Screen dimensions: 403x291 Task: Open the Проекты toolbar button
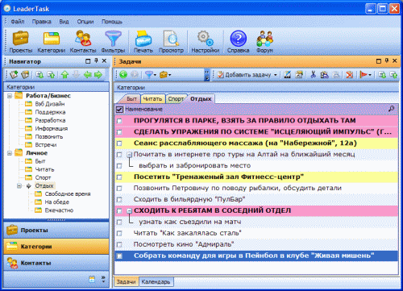coord(20,42)
